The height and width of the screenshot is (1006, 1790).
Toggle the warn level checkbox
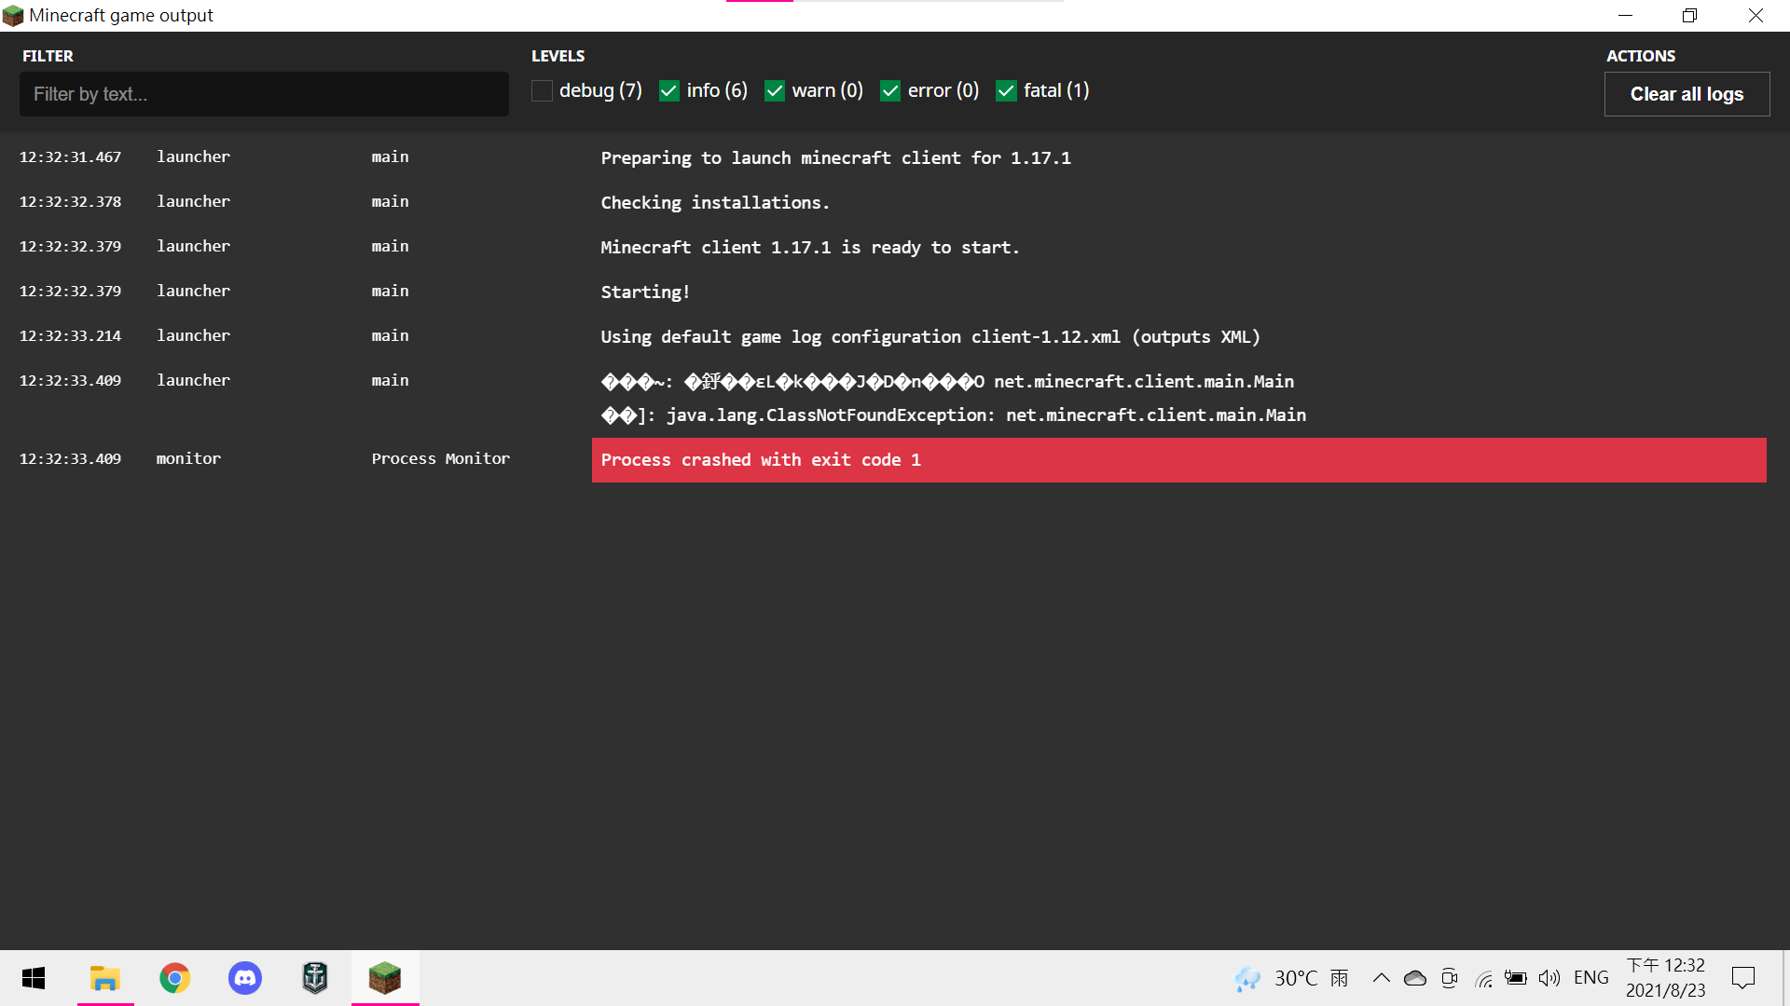pyautogui.click(x=774, y=91)
